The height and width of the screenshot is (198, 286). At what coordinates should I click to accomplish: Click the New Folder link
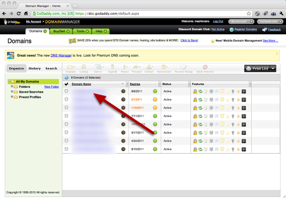tap(52, 87)
